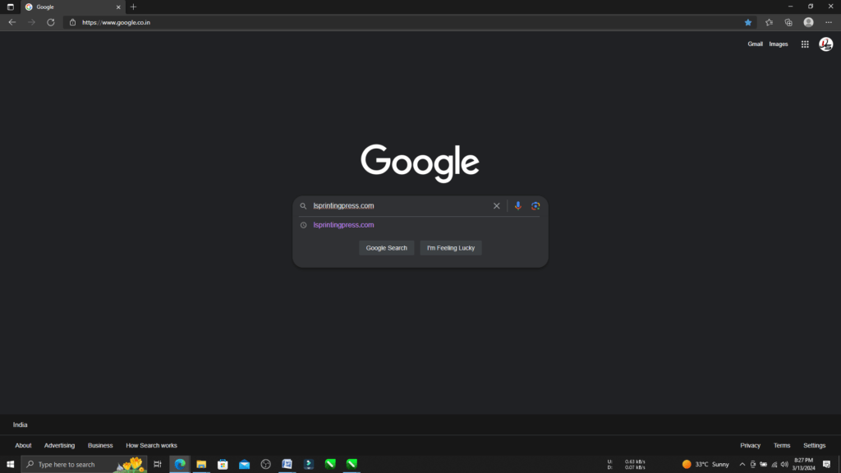Screen dimensions: 841x473
Task: Open the Business footer link
Action: (100, 446)
